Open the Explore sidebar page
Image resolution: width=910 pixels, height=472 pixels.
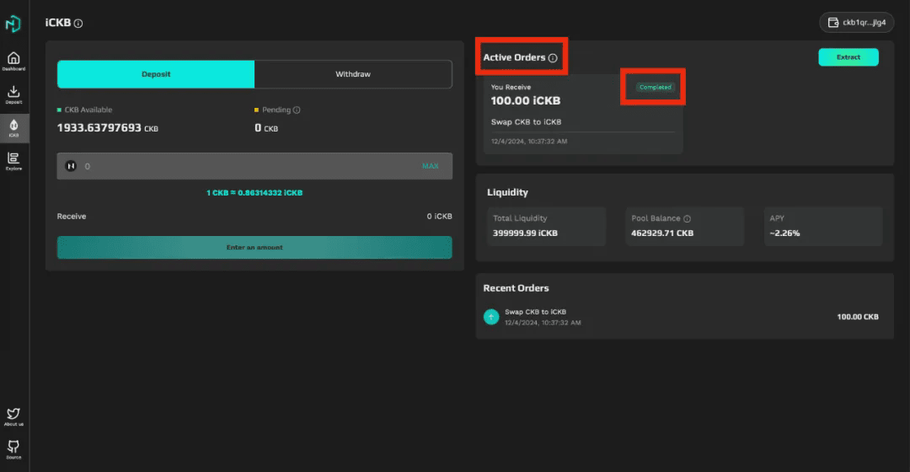13,160
